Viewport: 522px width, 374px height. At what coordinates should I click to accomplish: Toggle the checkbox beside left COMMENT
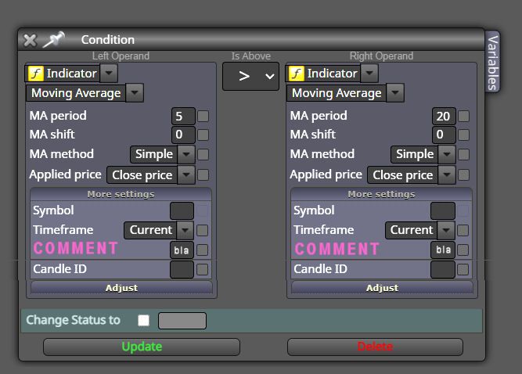point(202,250)
